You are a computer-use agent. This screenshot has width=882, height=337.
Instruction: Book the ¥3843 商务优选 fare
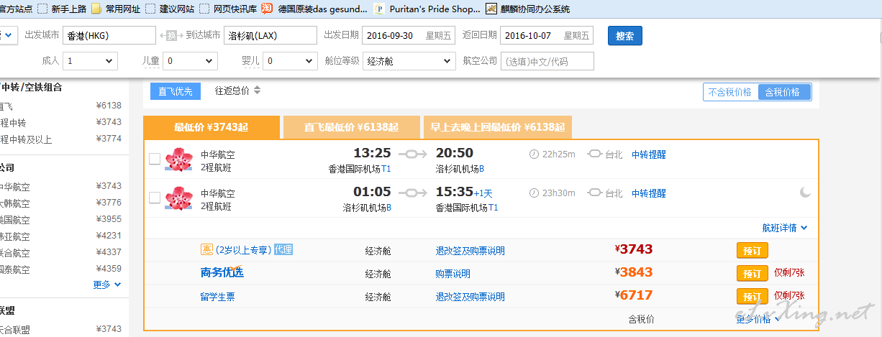tap(752, 274)
